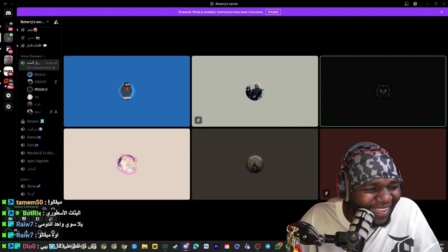The width and height of the screenshot is (448, 252).
Task: Select the gray muted participant tile
Action: click(255, 91)
